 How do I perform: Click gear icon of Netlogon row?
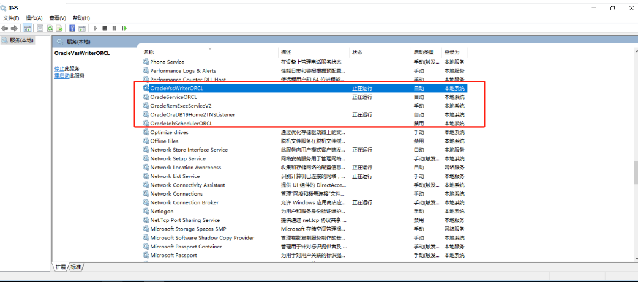pos(146,211)
